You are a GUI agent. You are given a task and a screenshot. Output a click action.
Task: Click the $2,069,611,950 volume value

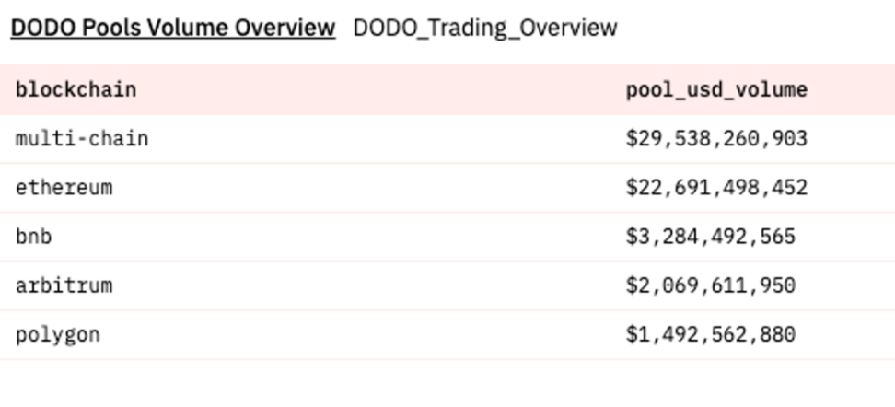point(710,285)
